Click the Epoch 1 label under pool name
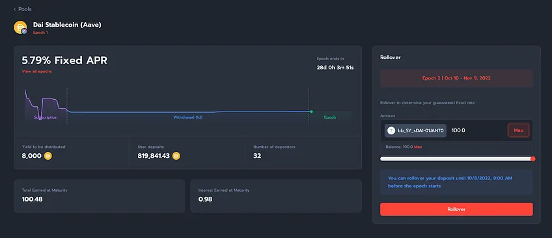The width and height of the screenshot is (552, 238). pyautogui.click(x=40, y=33)
